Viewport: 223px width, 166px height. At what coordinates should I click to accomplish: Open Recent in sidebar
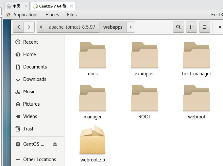[38, 42]
